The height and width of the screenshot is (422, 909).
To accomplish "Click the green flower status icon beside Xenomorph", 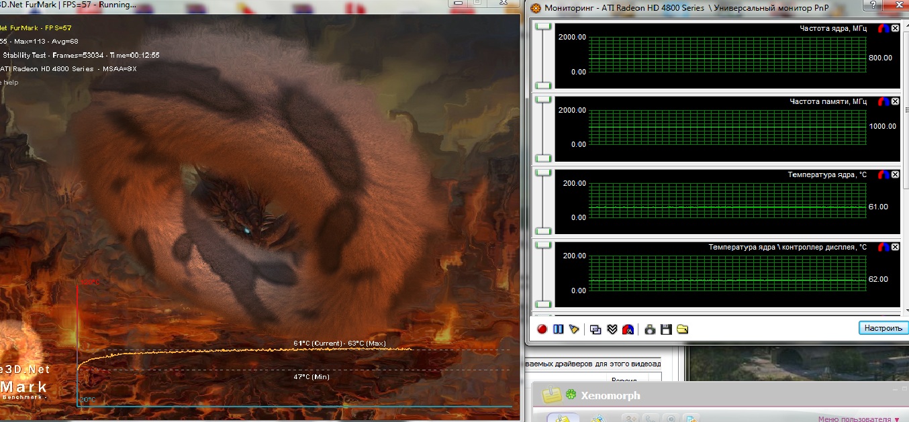I will [x=571, y=394].
